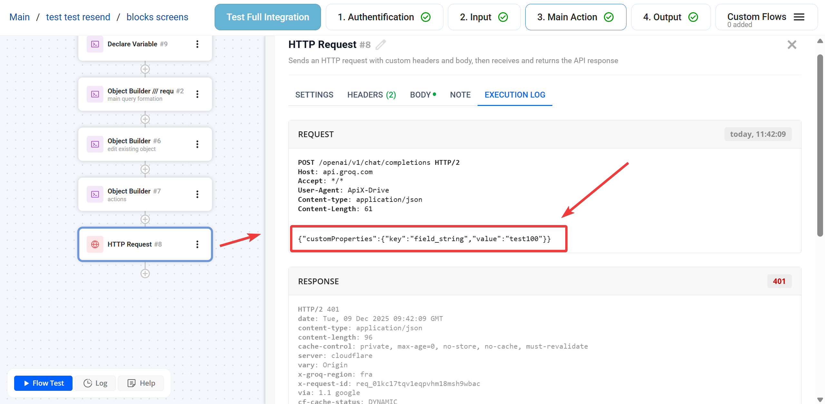Click the play icon on the Flow Test button
Image resolution: width=825 pixels, height=404 pixels.
(26, 383)
